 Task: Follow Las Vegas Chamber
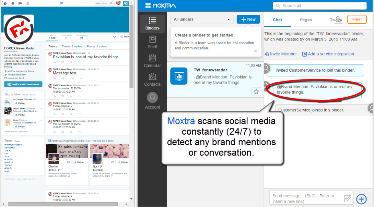coord(19,103)
